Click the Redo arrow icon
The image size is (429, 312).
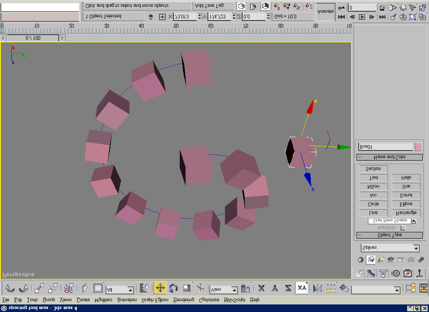[23, 288]
